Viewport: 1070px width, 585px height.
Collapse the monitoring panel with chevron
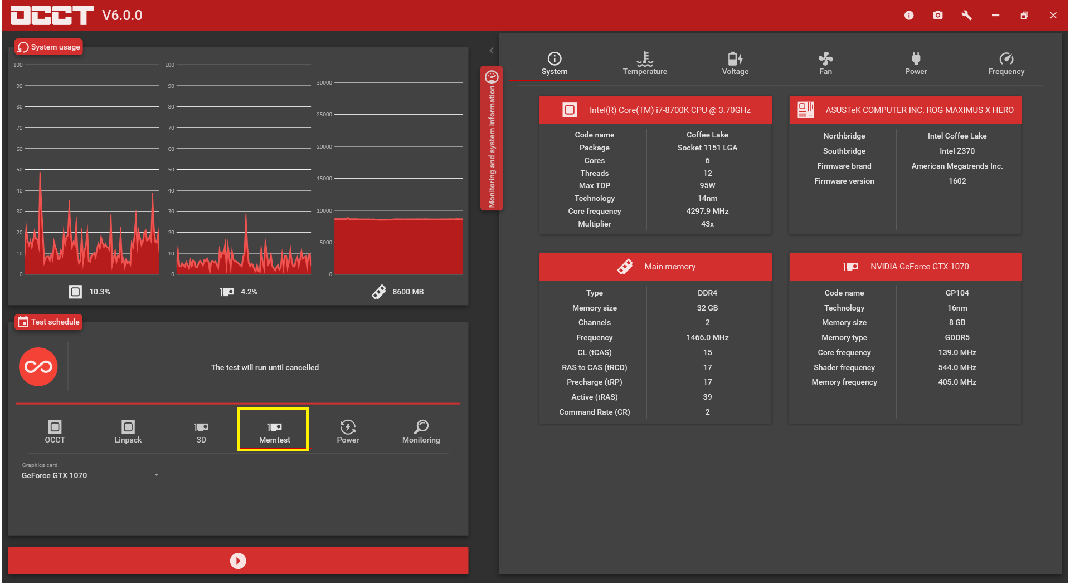click(492, 51)
